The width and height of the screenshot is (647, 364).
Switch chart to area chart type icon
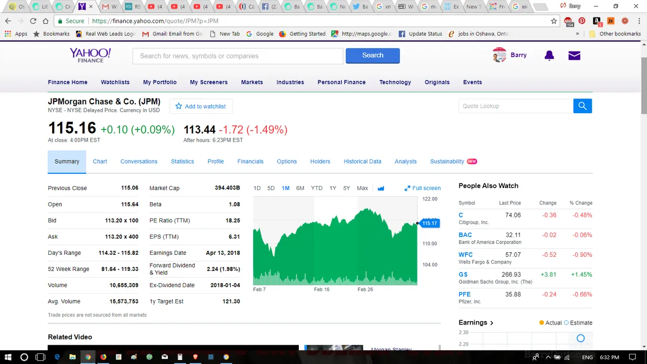[381, 188]
